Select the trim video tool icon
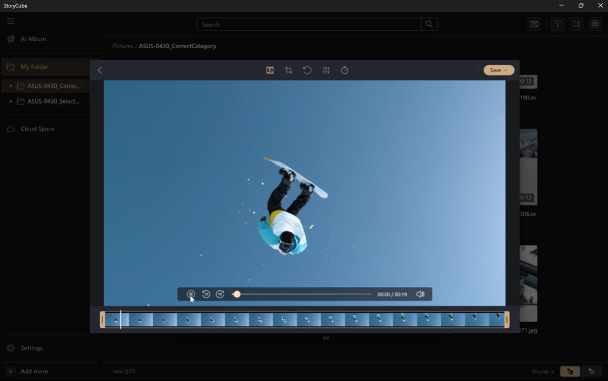Image resolution: width=608 pixels, height=381 pixels. coord(270,70)
